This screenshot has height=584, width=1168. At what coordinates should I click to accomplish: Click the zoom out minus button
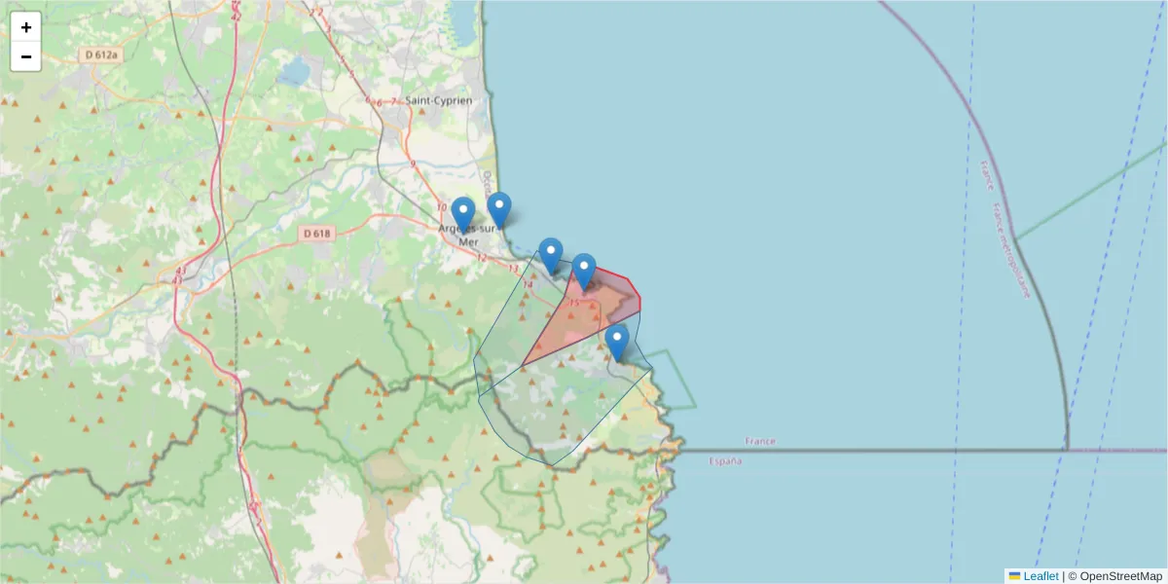[26, 56]
